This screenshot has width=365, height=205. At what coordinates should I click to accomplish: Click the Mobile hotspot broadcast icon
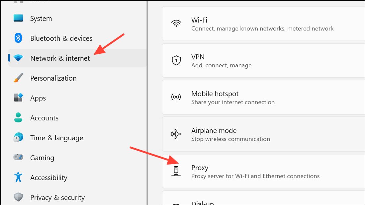pos(176,97)
